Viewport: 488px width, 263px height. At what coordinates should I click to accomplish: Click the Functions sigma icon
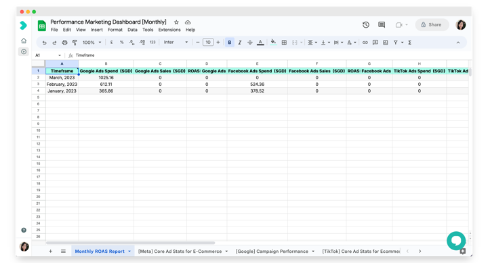tap(409, 43)
